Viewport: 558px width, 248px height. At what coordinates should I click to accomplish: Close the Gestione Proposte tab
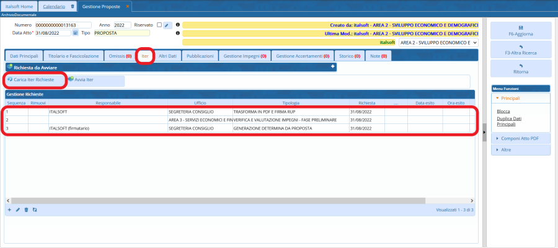click(x=128, y=6)
